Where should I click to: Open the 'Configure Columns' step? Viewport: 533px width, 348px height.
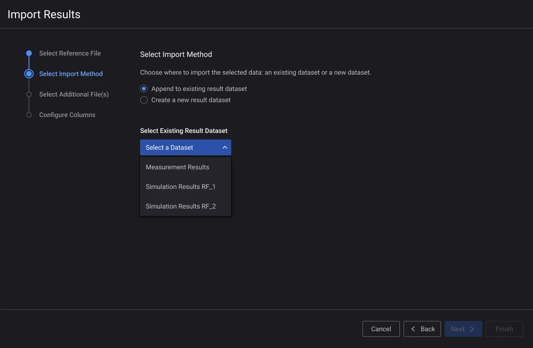[x=67, y=115]
